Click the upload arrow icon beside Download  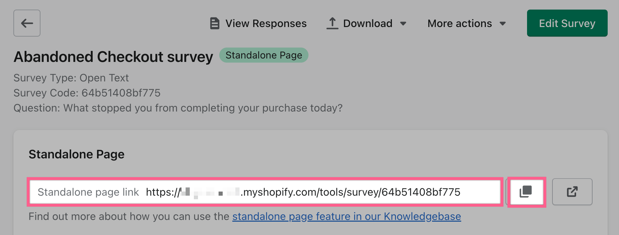coord(332,23)
